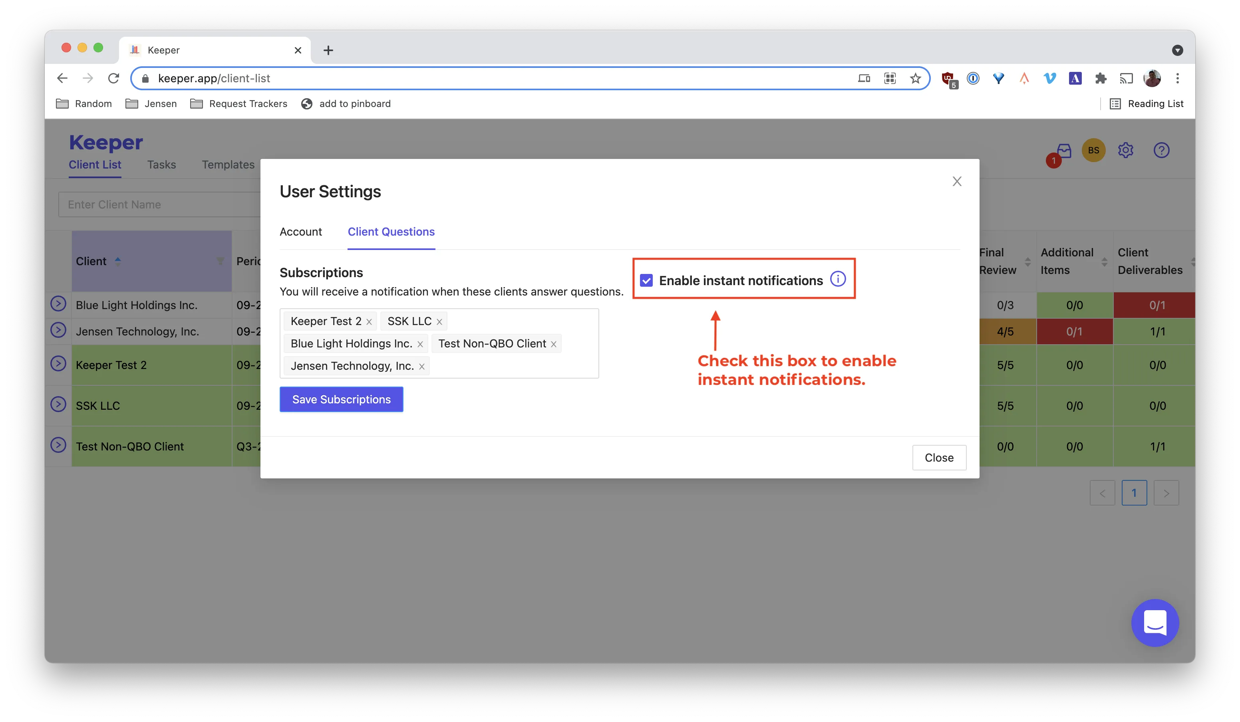
Task: Close User Settings dialog with X
Action: 957,181
